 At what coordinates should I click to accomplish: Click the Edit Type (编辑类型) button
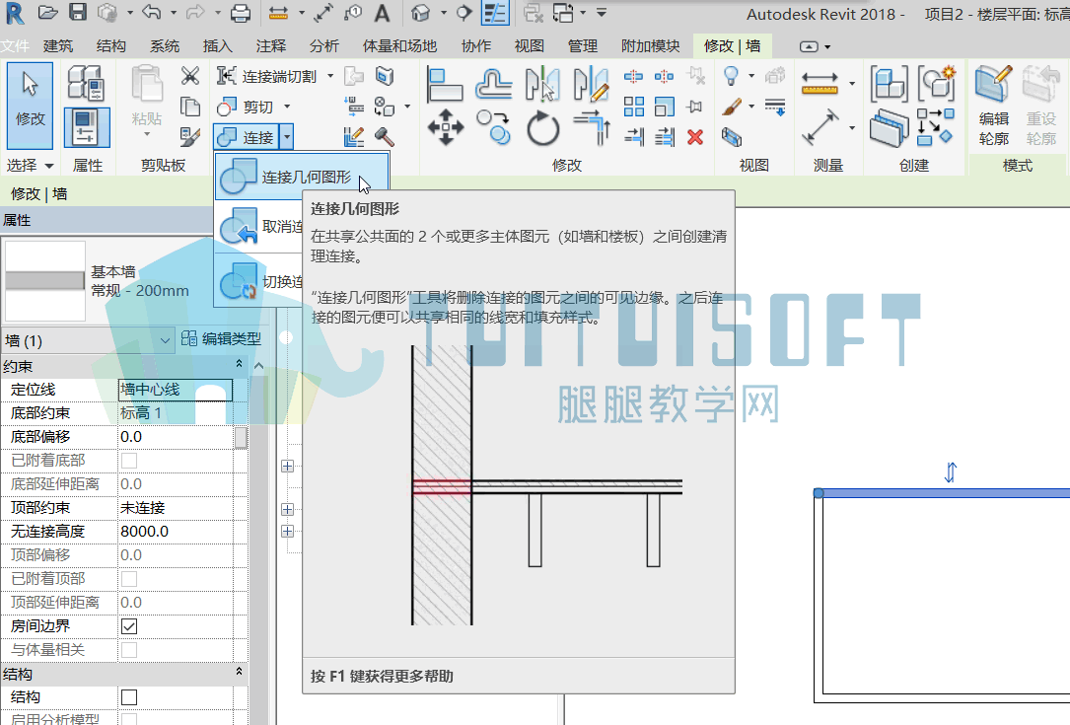221,339
